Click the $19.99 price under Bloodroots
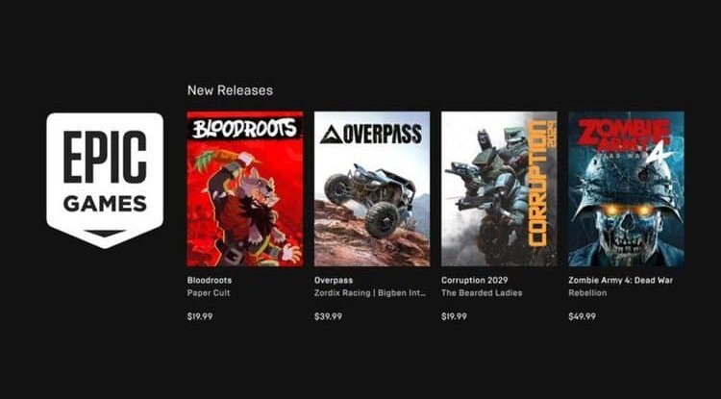Image resolution: width=721 pixels, height=399 pixels. coord(200,316)
